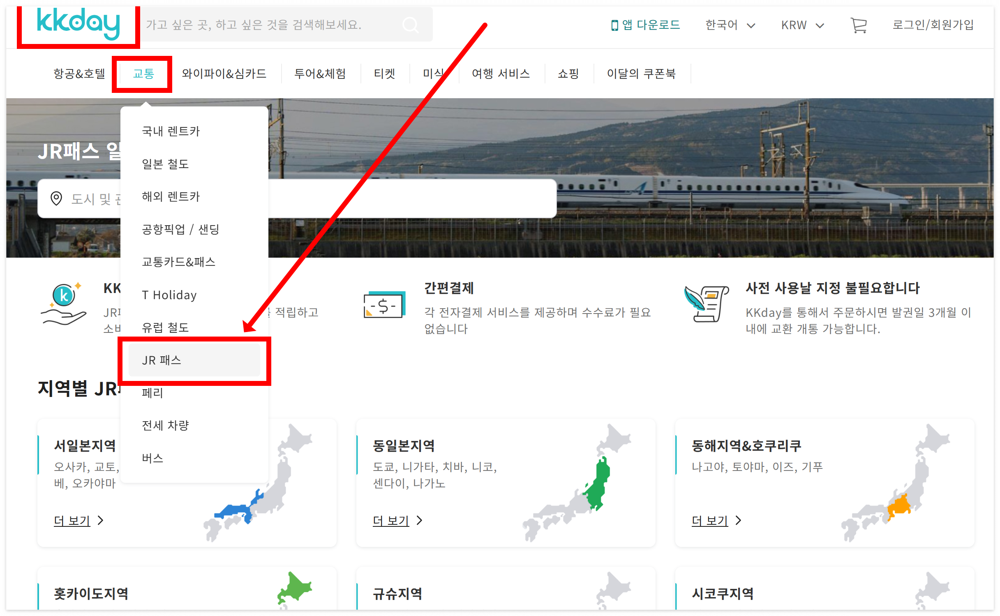Open the 티켓 menu

(x=384, y=74)
